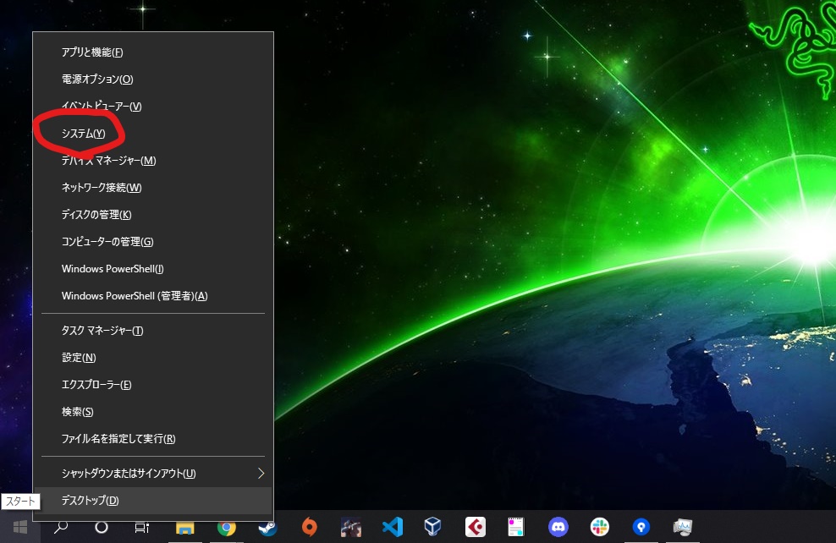Screen dimensions: 836x543
Task: Open ファイル名を指定して実行
Action: point(152,439)
